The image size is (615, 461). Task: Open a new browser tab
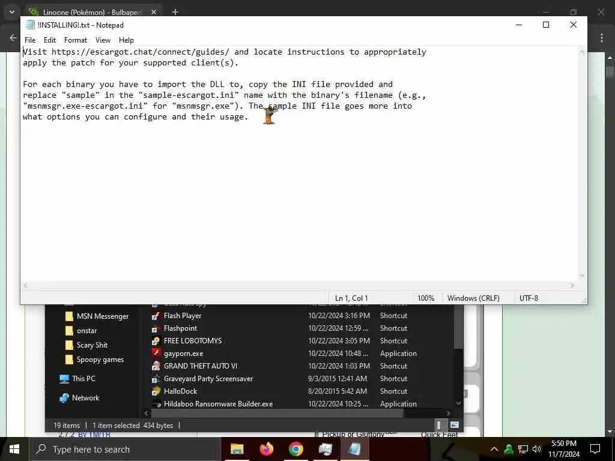click(175, 12)
